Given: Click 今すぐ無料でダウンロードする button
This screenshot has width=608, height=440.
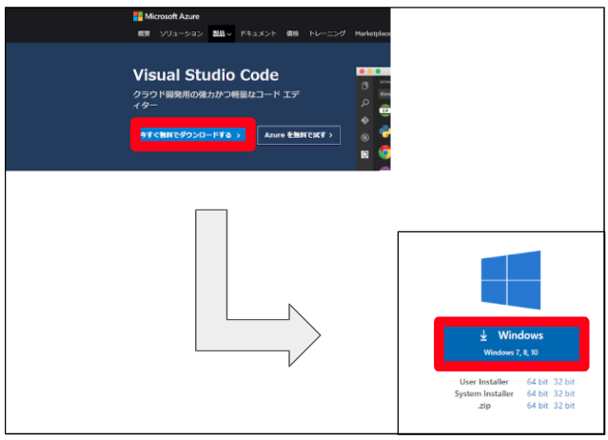Looking at the screenshot, I should click(193, 135).
